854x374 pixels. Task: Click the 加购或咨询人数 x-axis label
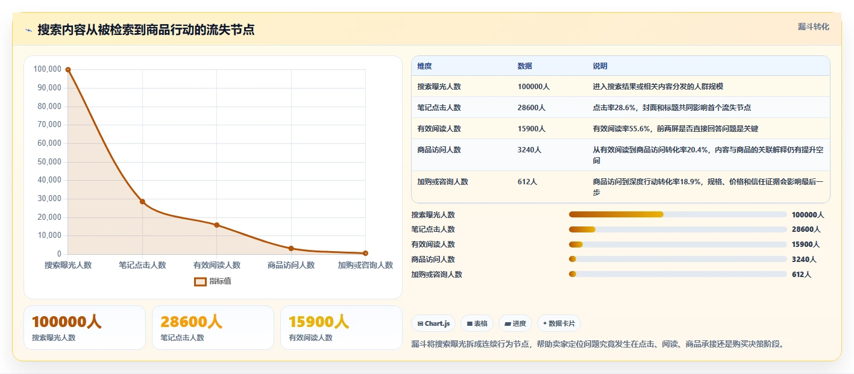[365, 265]
